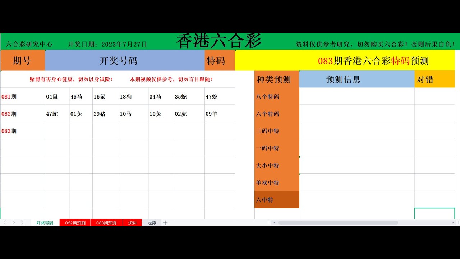Select the 083期 row label cell
This screenshot has width=460, height=259.
[23, 131]
